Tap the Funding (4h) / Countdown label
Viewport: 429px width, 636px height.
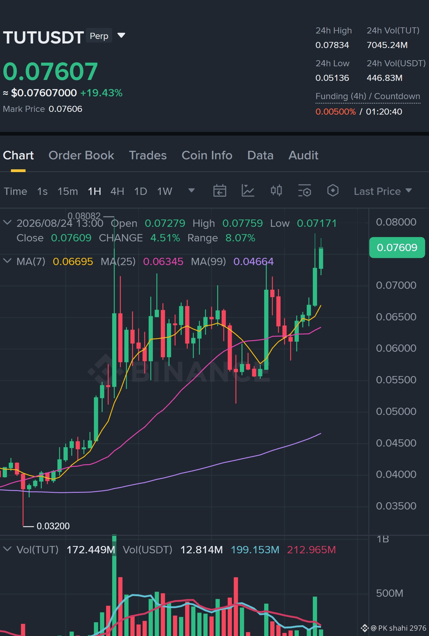(368, 96)
